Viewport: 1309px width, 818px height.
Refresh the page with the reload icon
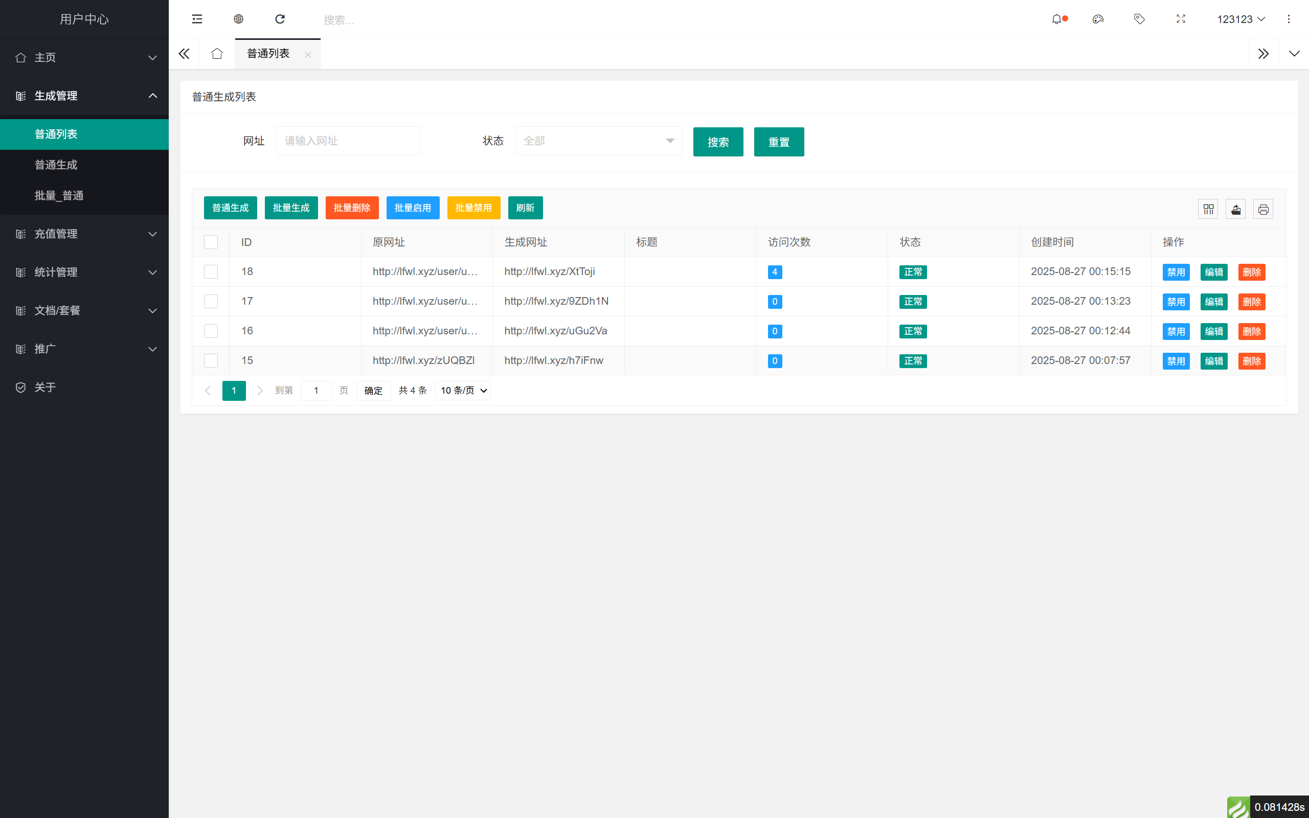tap(280, 19)
